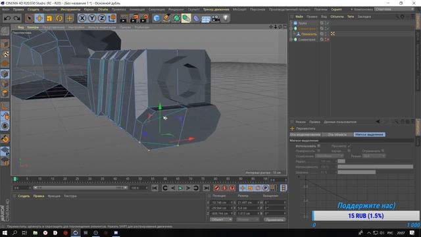Open the spline pen tool icon

click(x=166, y=18)
